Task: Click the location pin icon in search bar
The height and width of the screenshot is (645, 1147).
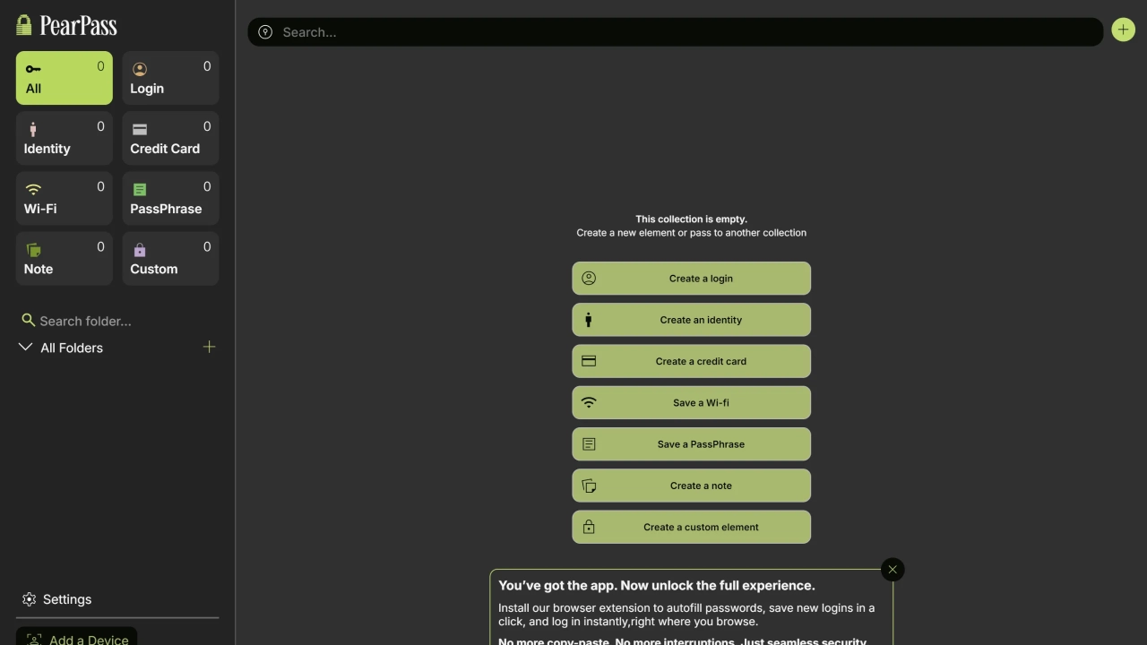Action: coord(265,32)
